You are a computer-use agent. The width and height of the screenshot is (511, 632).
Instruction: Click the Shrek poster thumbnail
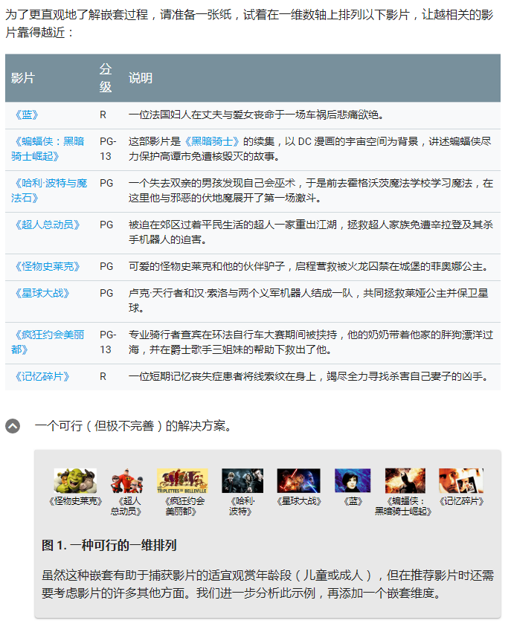click(x=75, y=480)
